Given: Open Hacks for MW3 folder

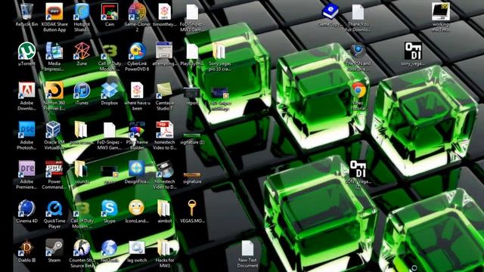Looking at the screenshot, I should 164,248.
